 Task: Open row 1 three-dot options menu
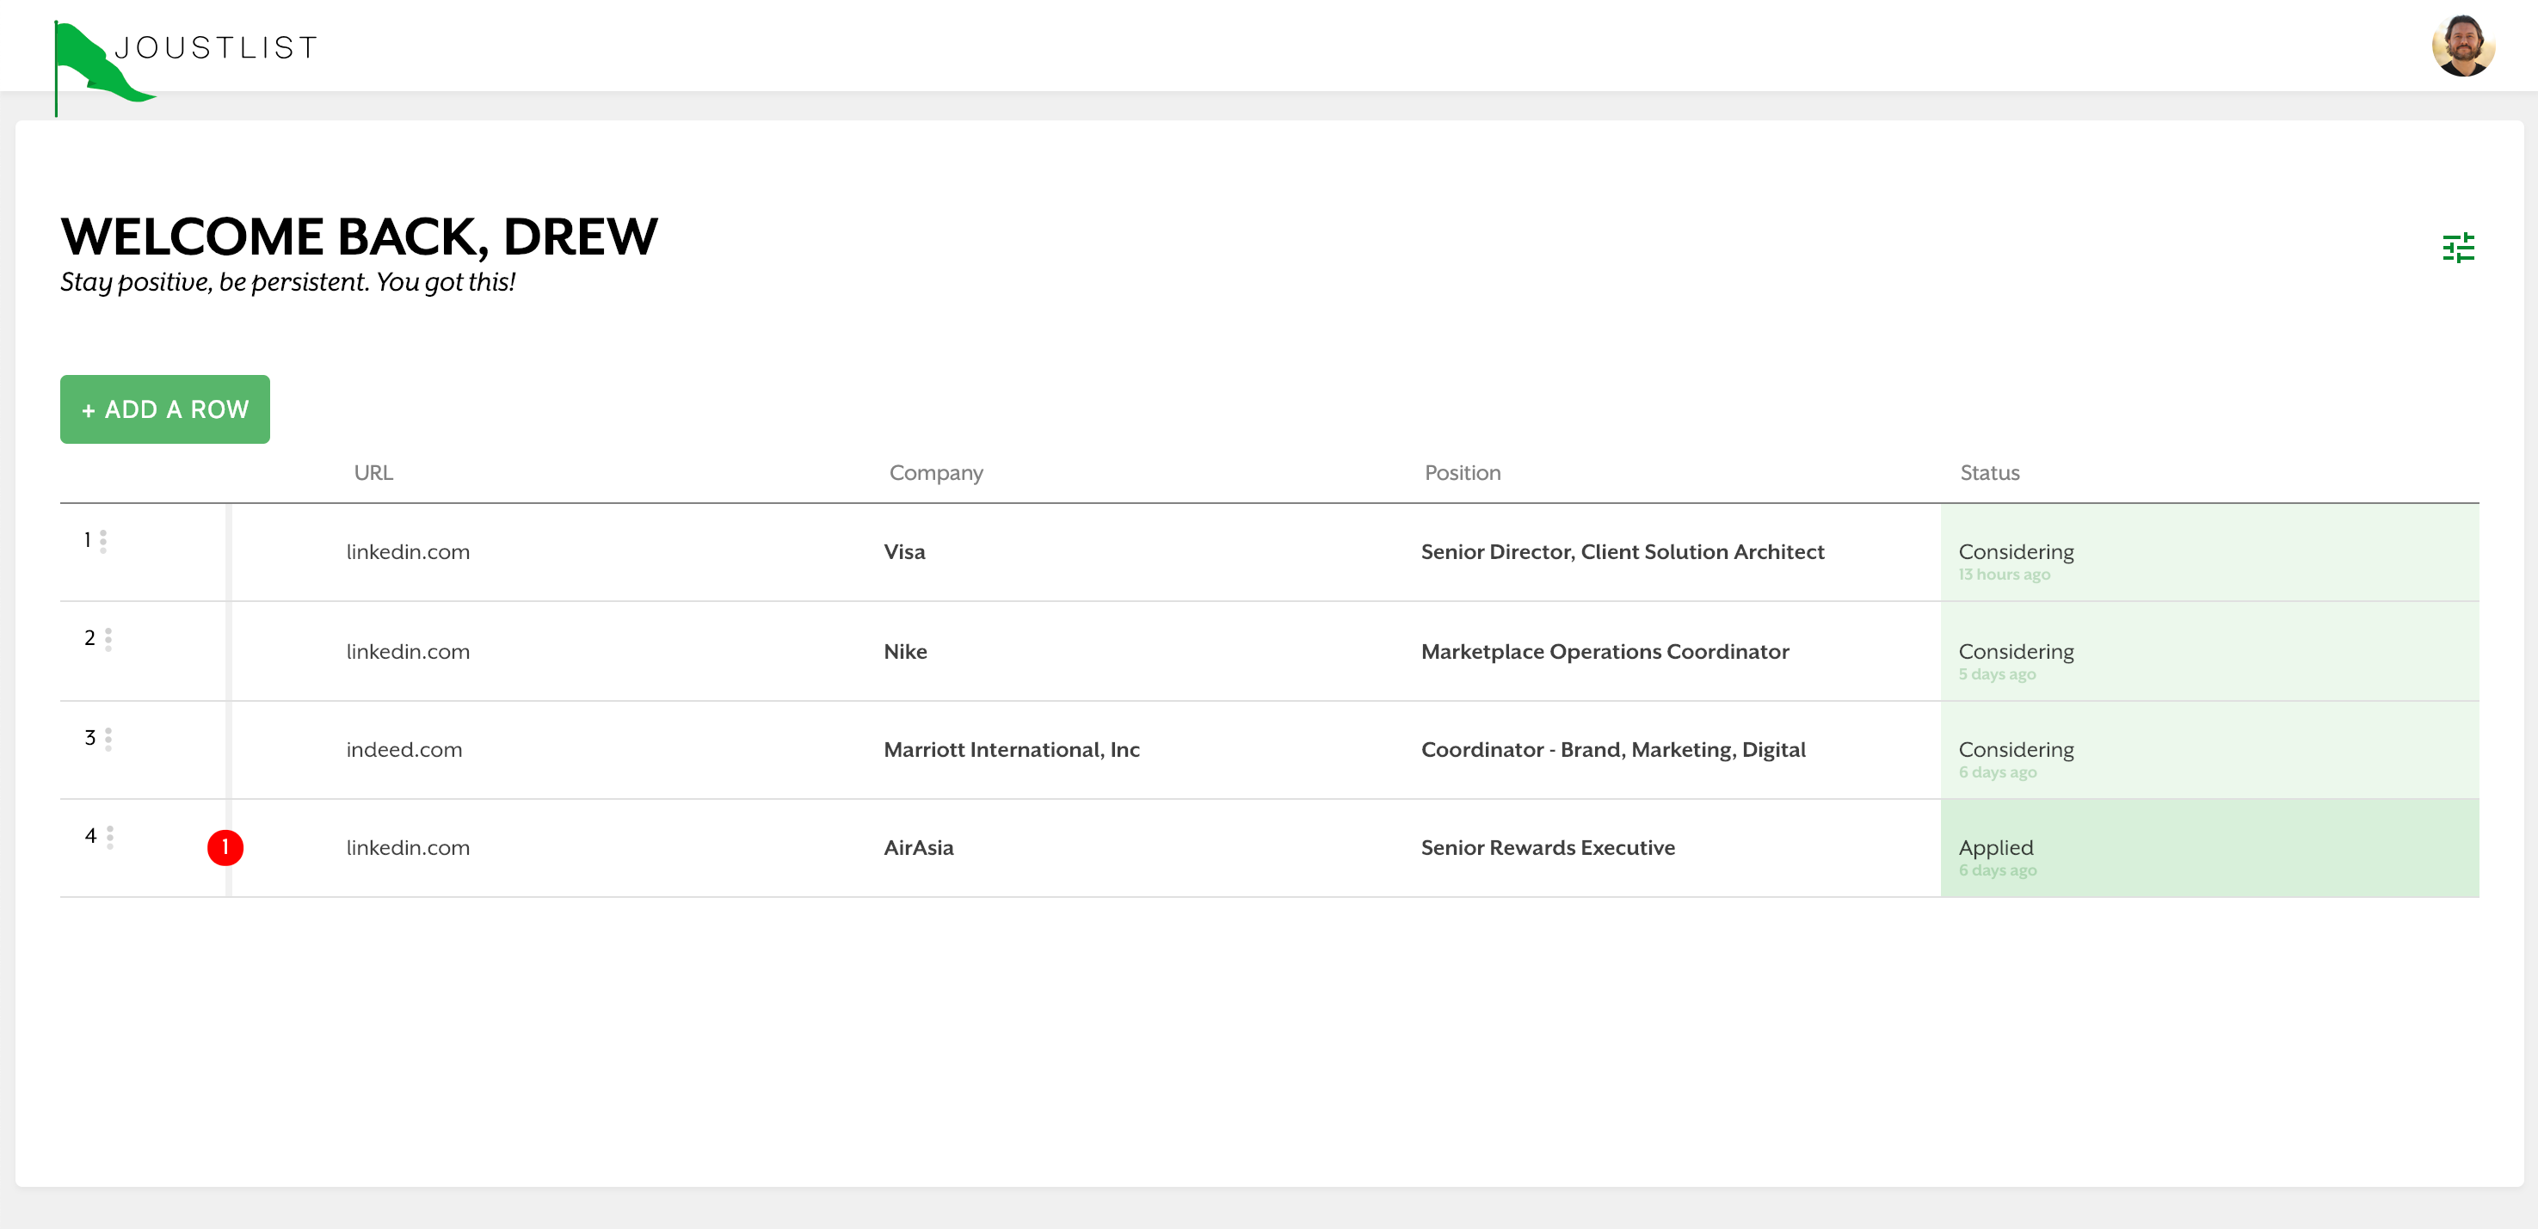pos(103,541)
